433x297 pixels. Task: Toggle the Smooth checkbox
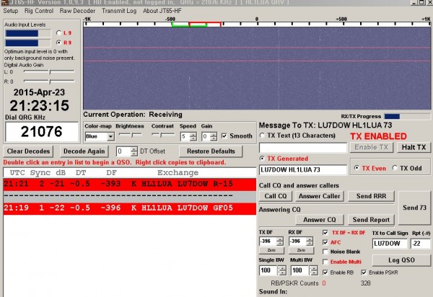coord(224,136)
